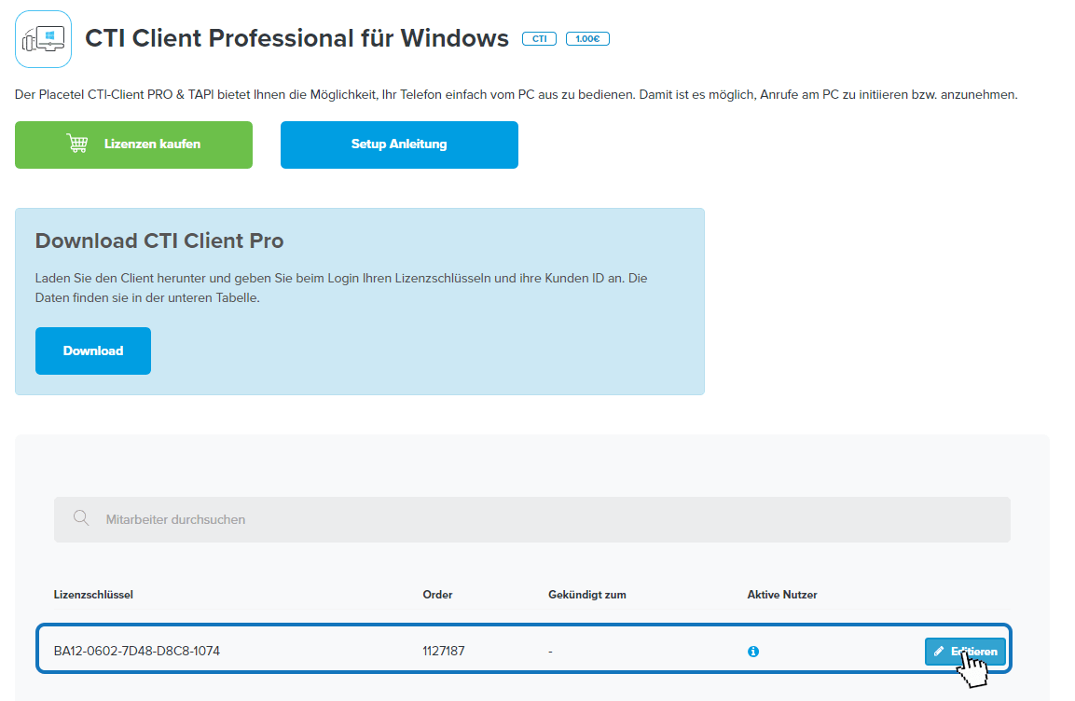Focus the Mitarbeiter durchsuchen search field

[532, 519]
